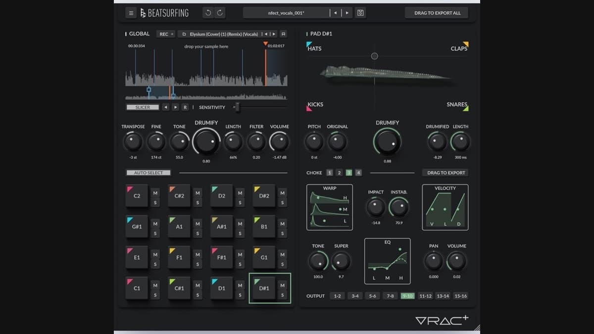The height and width of the screenshot is (334, 594).
Task: Load next sample arrow in Global header
Action: 274,34
